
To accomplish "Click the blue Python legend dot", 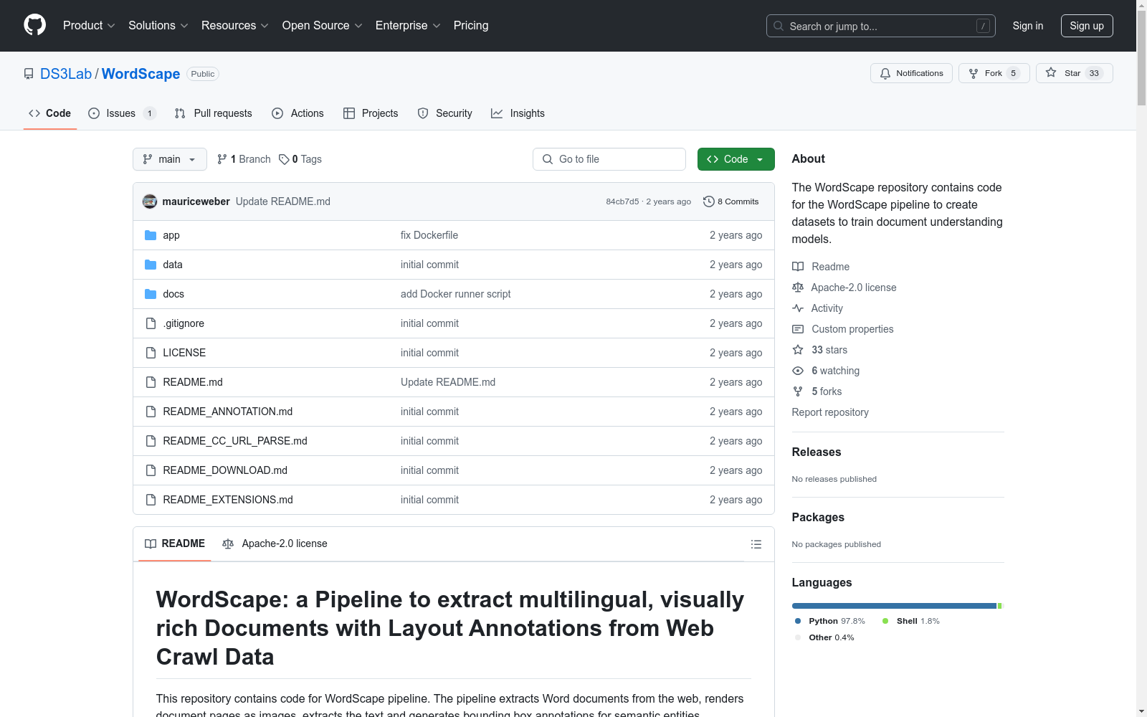I will coord(798,621).
